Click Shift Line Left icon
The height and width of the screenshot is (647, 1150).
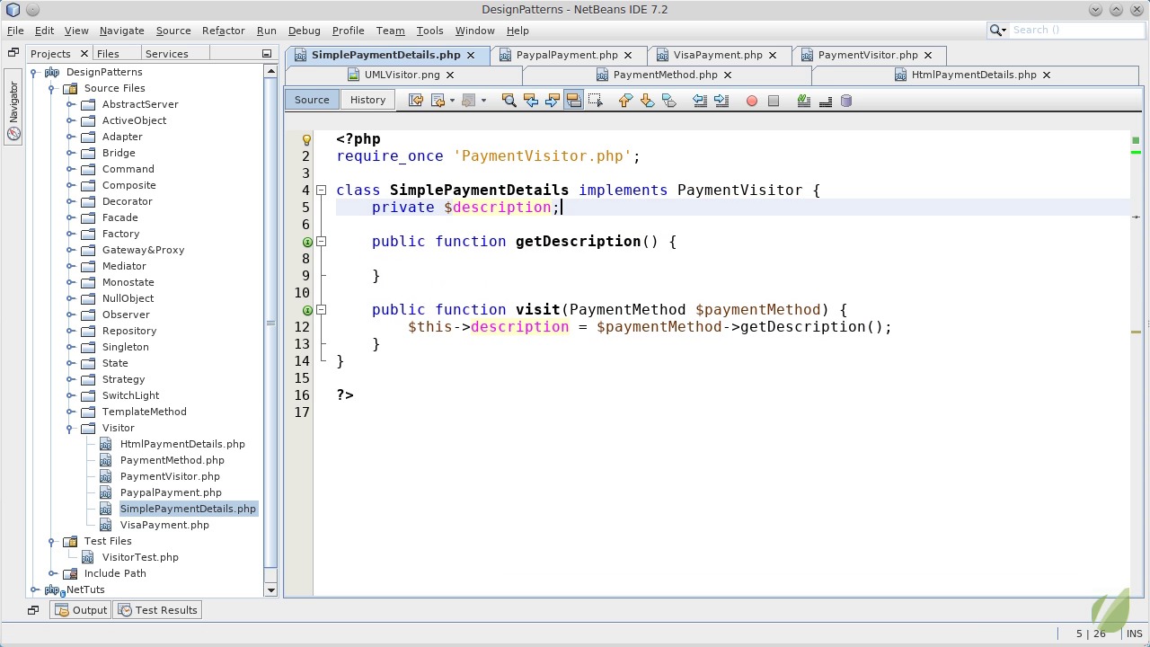tap(700, 101)
